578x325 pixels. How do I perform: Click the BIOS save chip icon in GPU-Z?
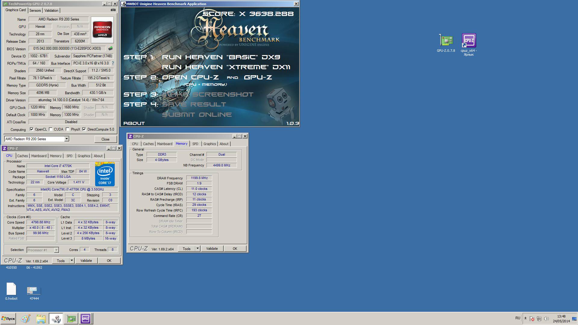pos(110,48)
